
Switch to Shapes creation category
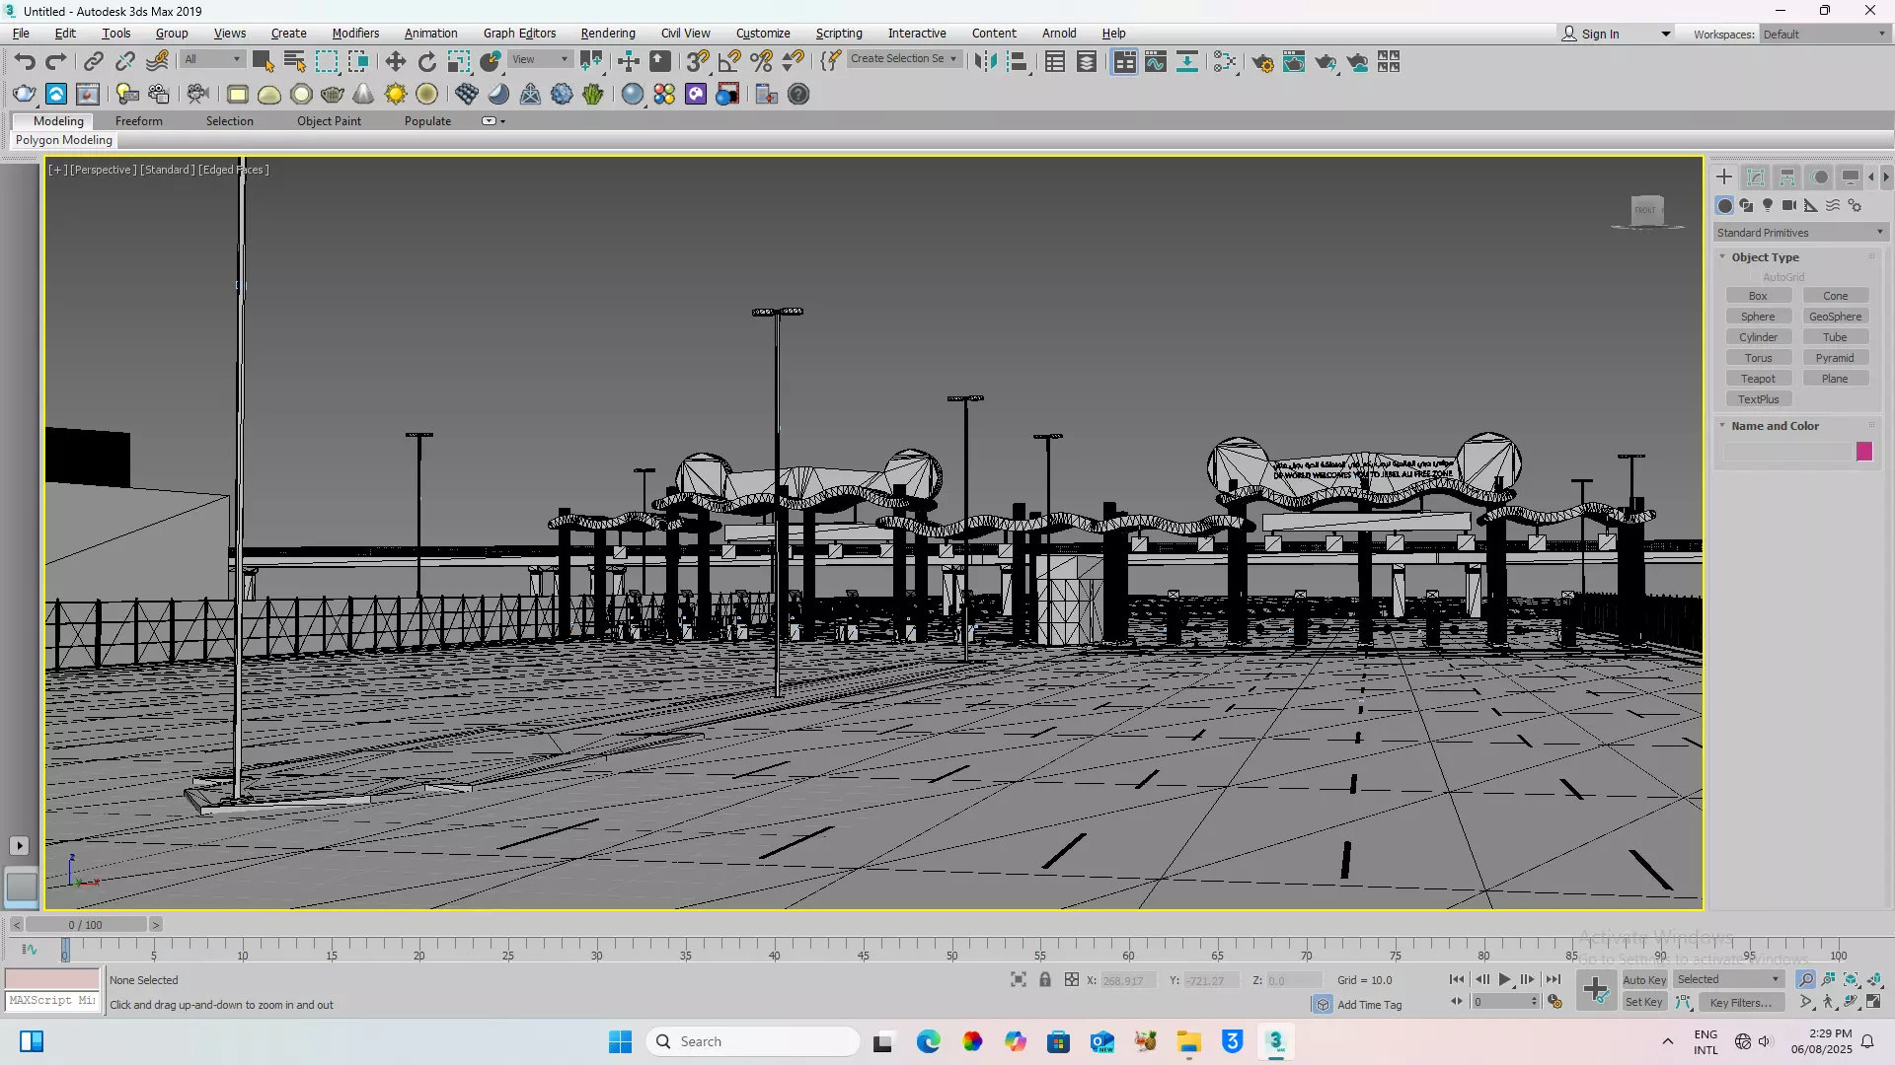tap(1746, 205)
